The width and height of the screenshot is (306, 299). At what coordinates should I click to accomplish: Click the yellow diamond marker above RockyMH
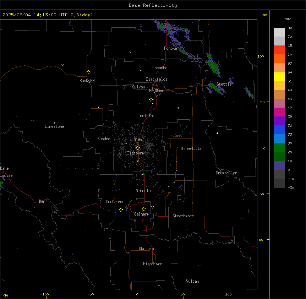pos(88,72)
